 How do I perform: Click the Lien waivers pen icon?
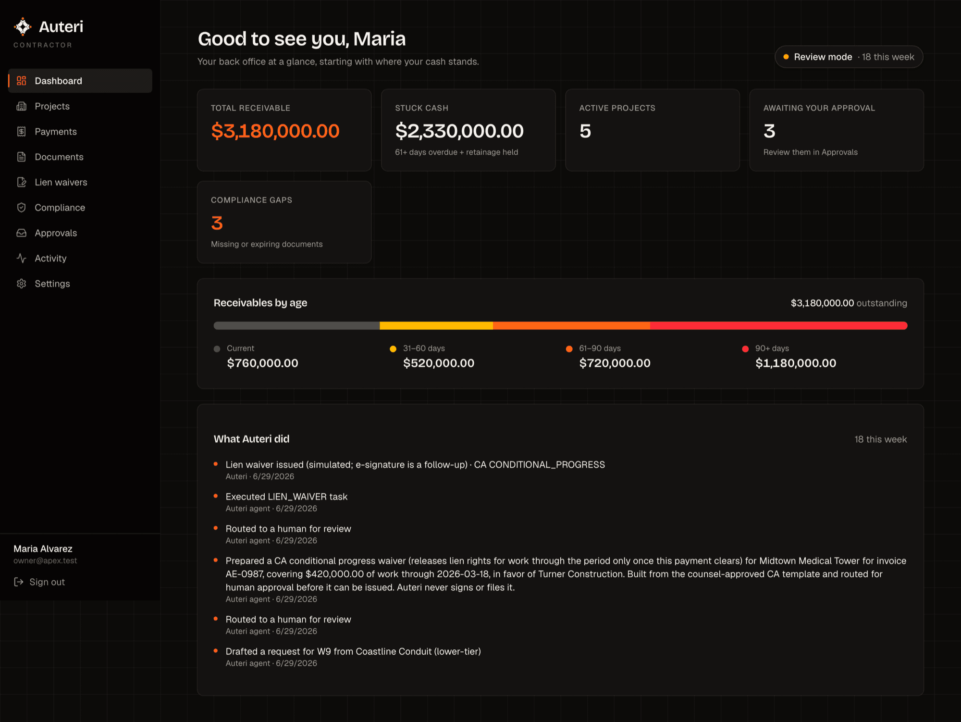pos(21,182)
